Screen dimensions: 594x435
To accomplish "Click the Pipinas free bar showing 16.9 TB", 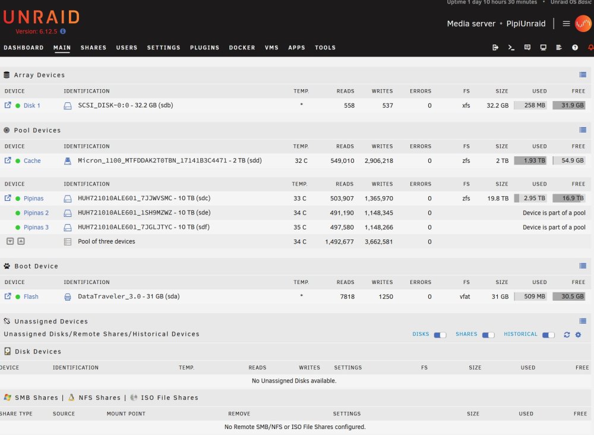I will pyautogui.click(x=569, y=198).
